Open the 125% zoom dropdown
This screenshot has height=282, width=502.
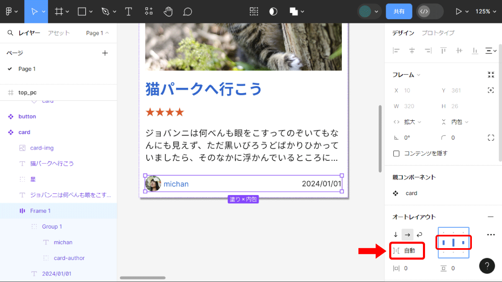(485, 12)
